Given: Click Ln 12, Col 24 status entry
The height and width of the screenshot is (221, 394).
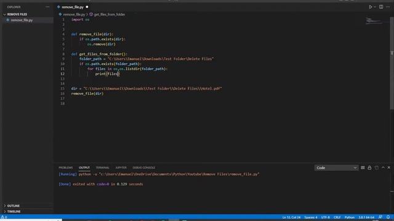Looking at the screenshot, I should (291, 217).
